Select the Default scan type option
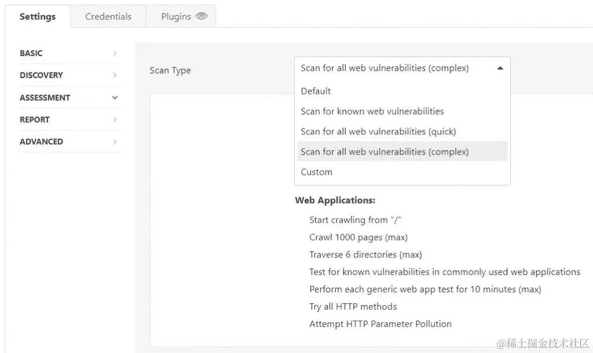Screen dimensions: 593x353 point(316,91)
